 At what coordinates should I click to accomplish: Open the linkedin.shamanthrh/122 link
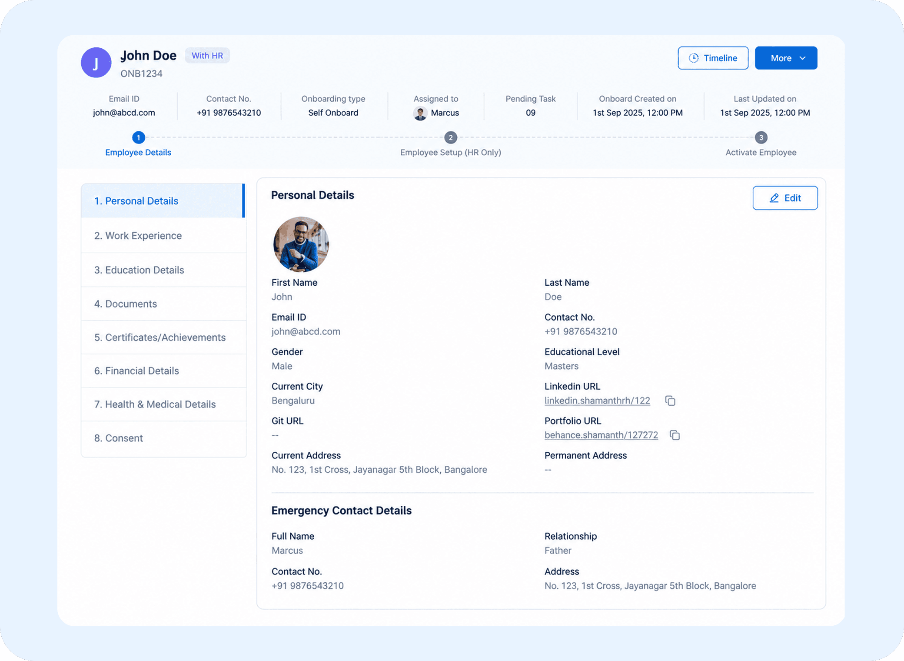pyautogui.click(x=597, y=401)
